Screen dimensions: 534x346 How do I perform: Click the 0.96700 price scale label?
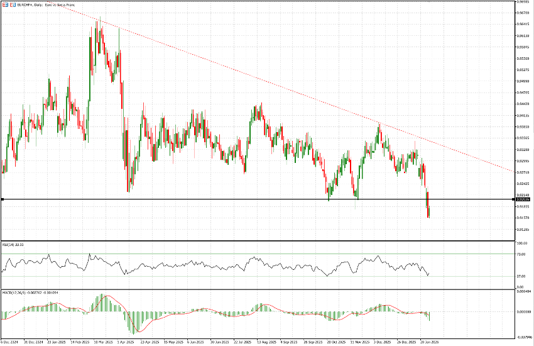(522, 13)
